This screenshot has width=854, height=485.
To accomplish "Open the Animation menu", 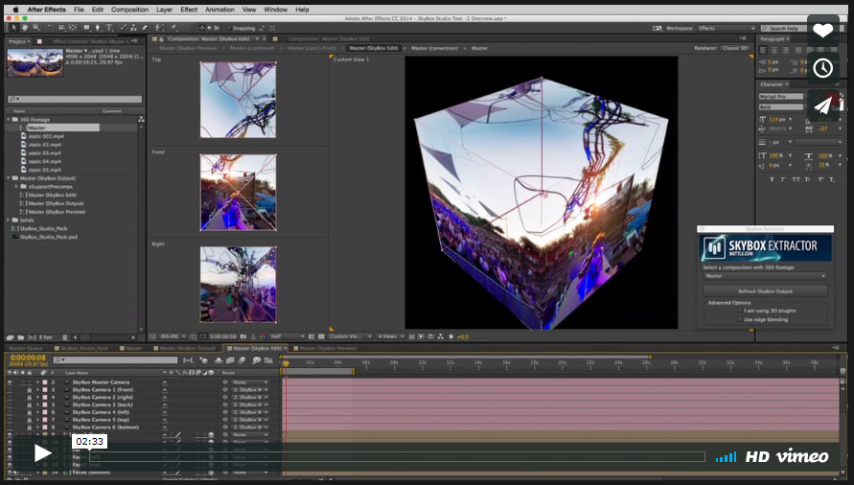I will point(219,10).
